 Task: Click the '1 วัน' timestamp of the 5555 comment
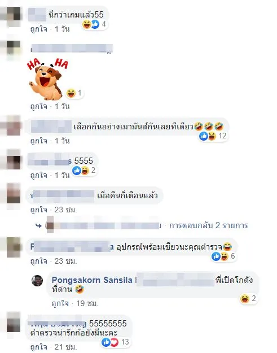click(x=62, y=175)
